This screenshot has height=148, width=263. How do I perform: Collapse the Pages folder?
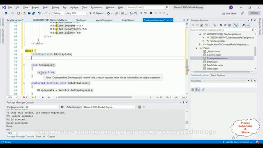(x=196, y=48)
